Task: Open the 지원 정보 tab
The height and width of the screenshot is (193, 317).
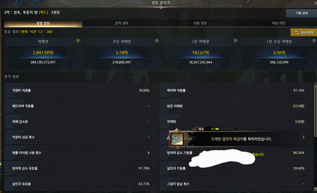Action: pos(200,23)
